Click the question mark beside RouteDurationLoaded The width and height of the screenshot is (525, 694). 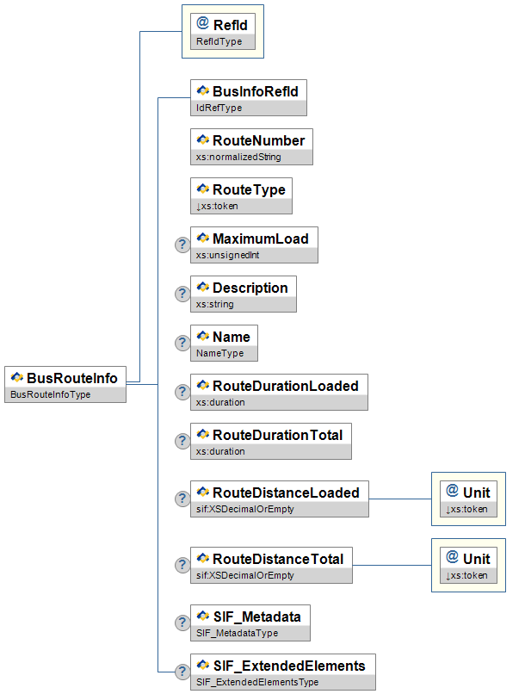(182, 392)
